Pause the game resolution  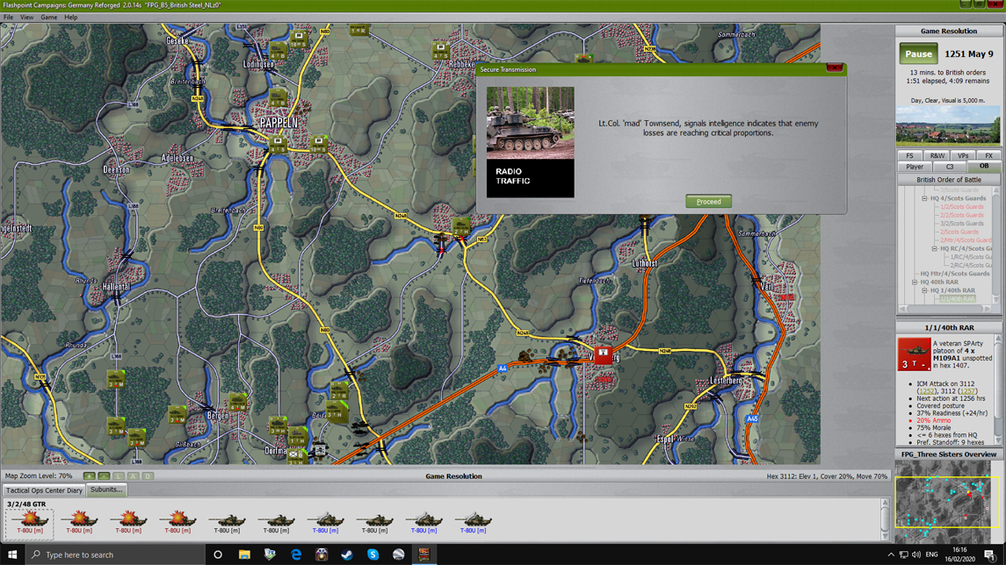click(x=918, y=54)
